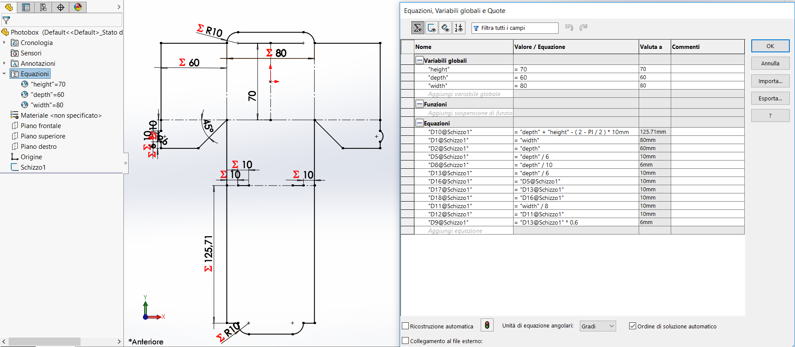
Task: Click the Materiale non specificato icon
Action: (x=15, y=115)
